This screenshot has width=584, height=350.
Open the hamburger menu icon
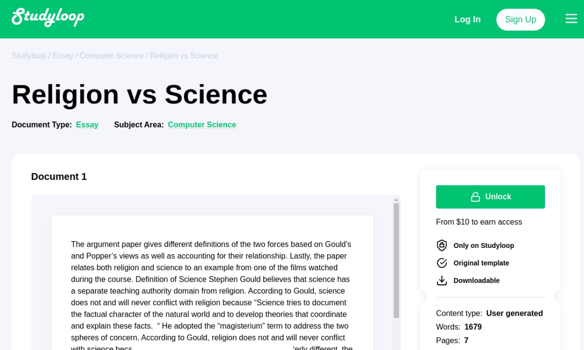pyautogui.click(x=571, y=19)
